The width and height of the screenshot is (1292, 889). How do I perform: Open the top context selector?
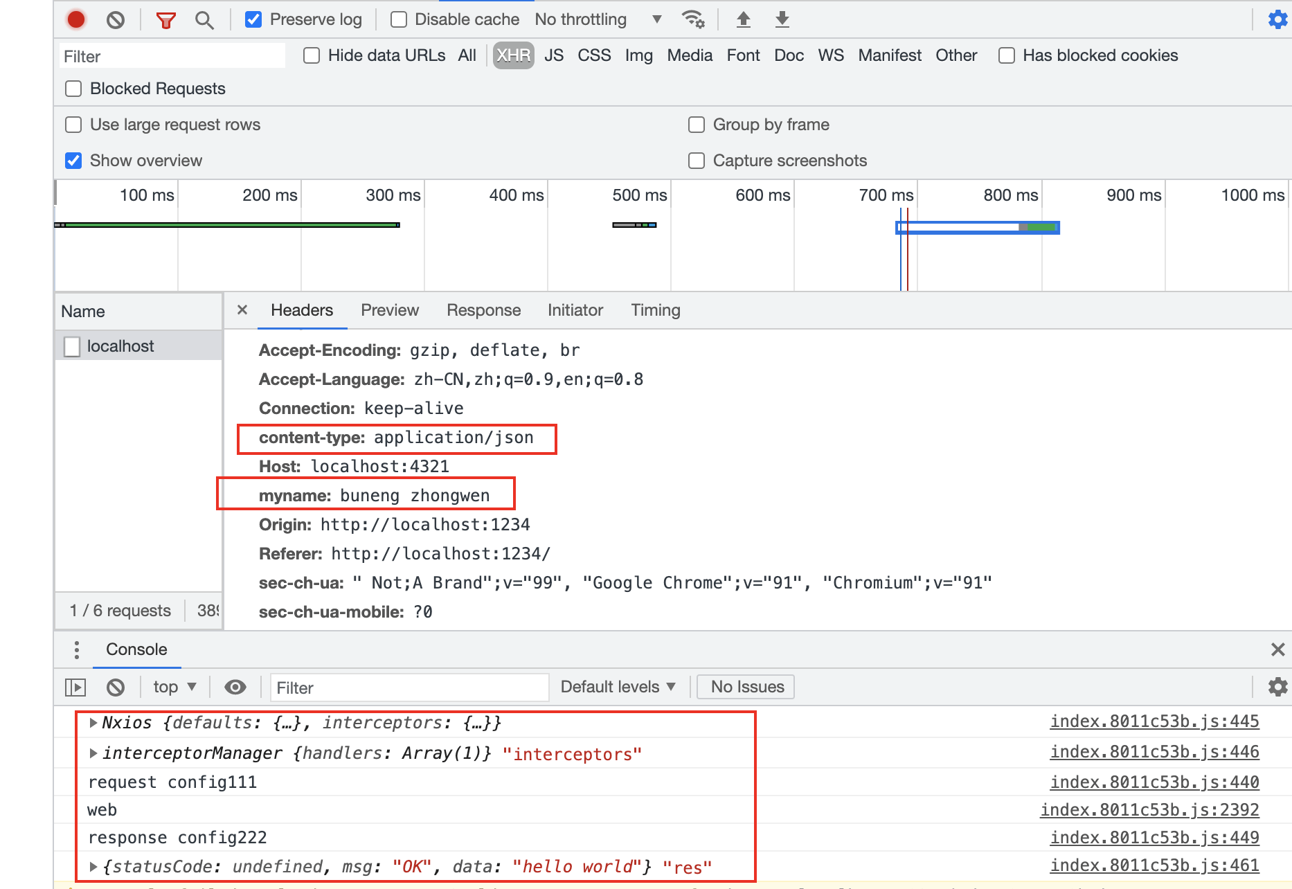point(174,687)
